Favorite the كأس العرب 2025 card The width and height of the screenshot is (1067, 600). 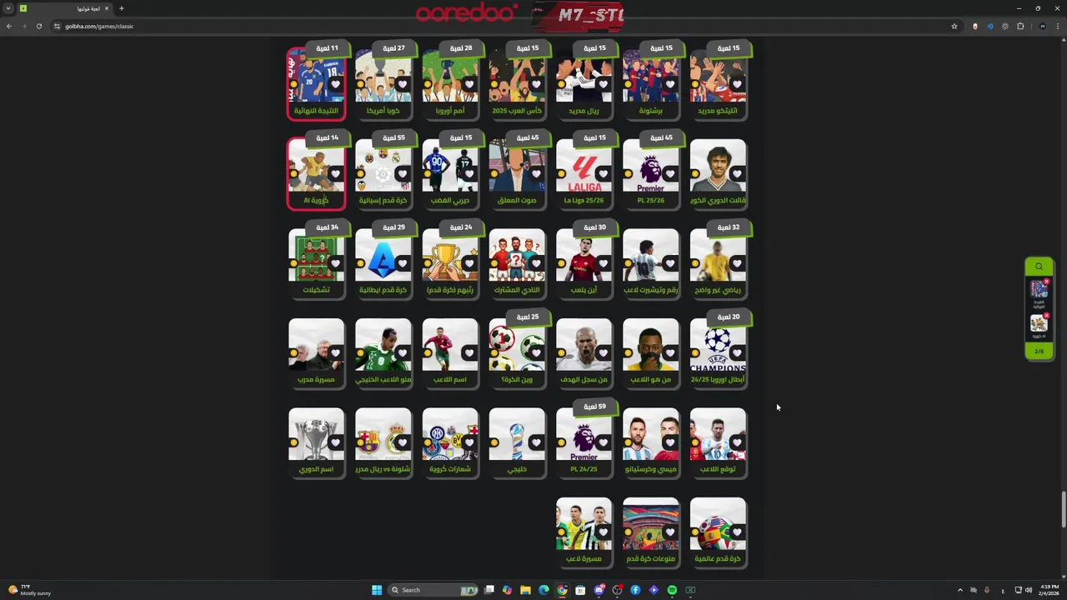click(x=536, y=84)
